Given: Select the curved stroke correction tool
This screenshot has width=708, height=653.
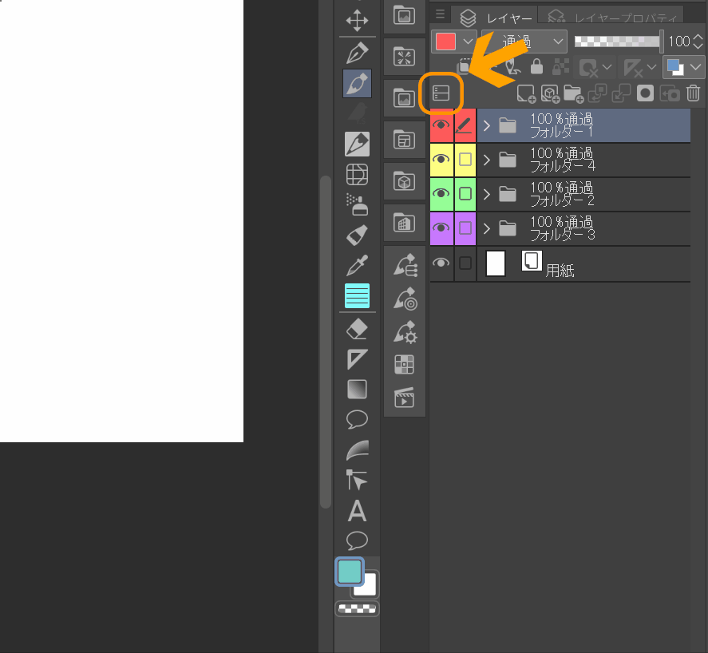Looking at the screenshot, I should pyautogui.click(x=357, y=450).
